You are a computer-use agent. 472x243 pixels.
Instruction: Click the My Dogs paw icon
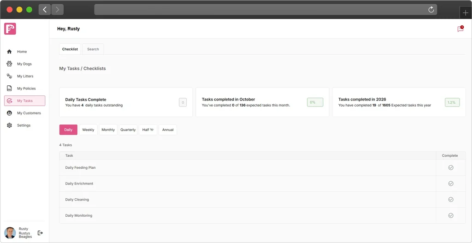pos(9,64)
